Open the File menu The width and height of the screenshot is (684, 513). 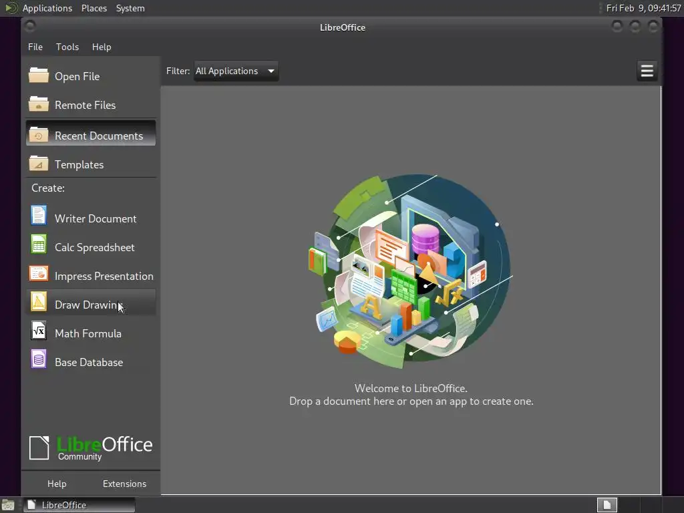[x=35, y=47]
